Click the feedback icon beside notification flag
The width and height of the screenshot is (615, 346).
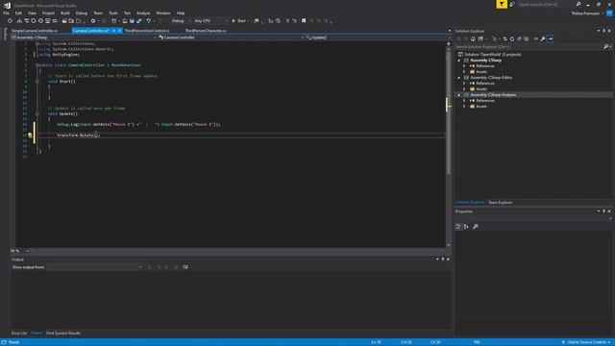512,4
